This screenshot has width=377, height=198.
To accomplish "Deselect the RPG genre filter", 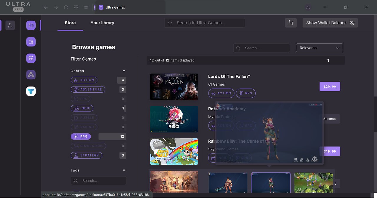I will tap(81, 137).
